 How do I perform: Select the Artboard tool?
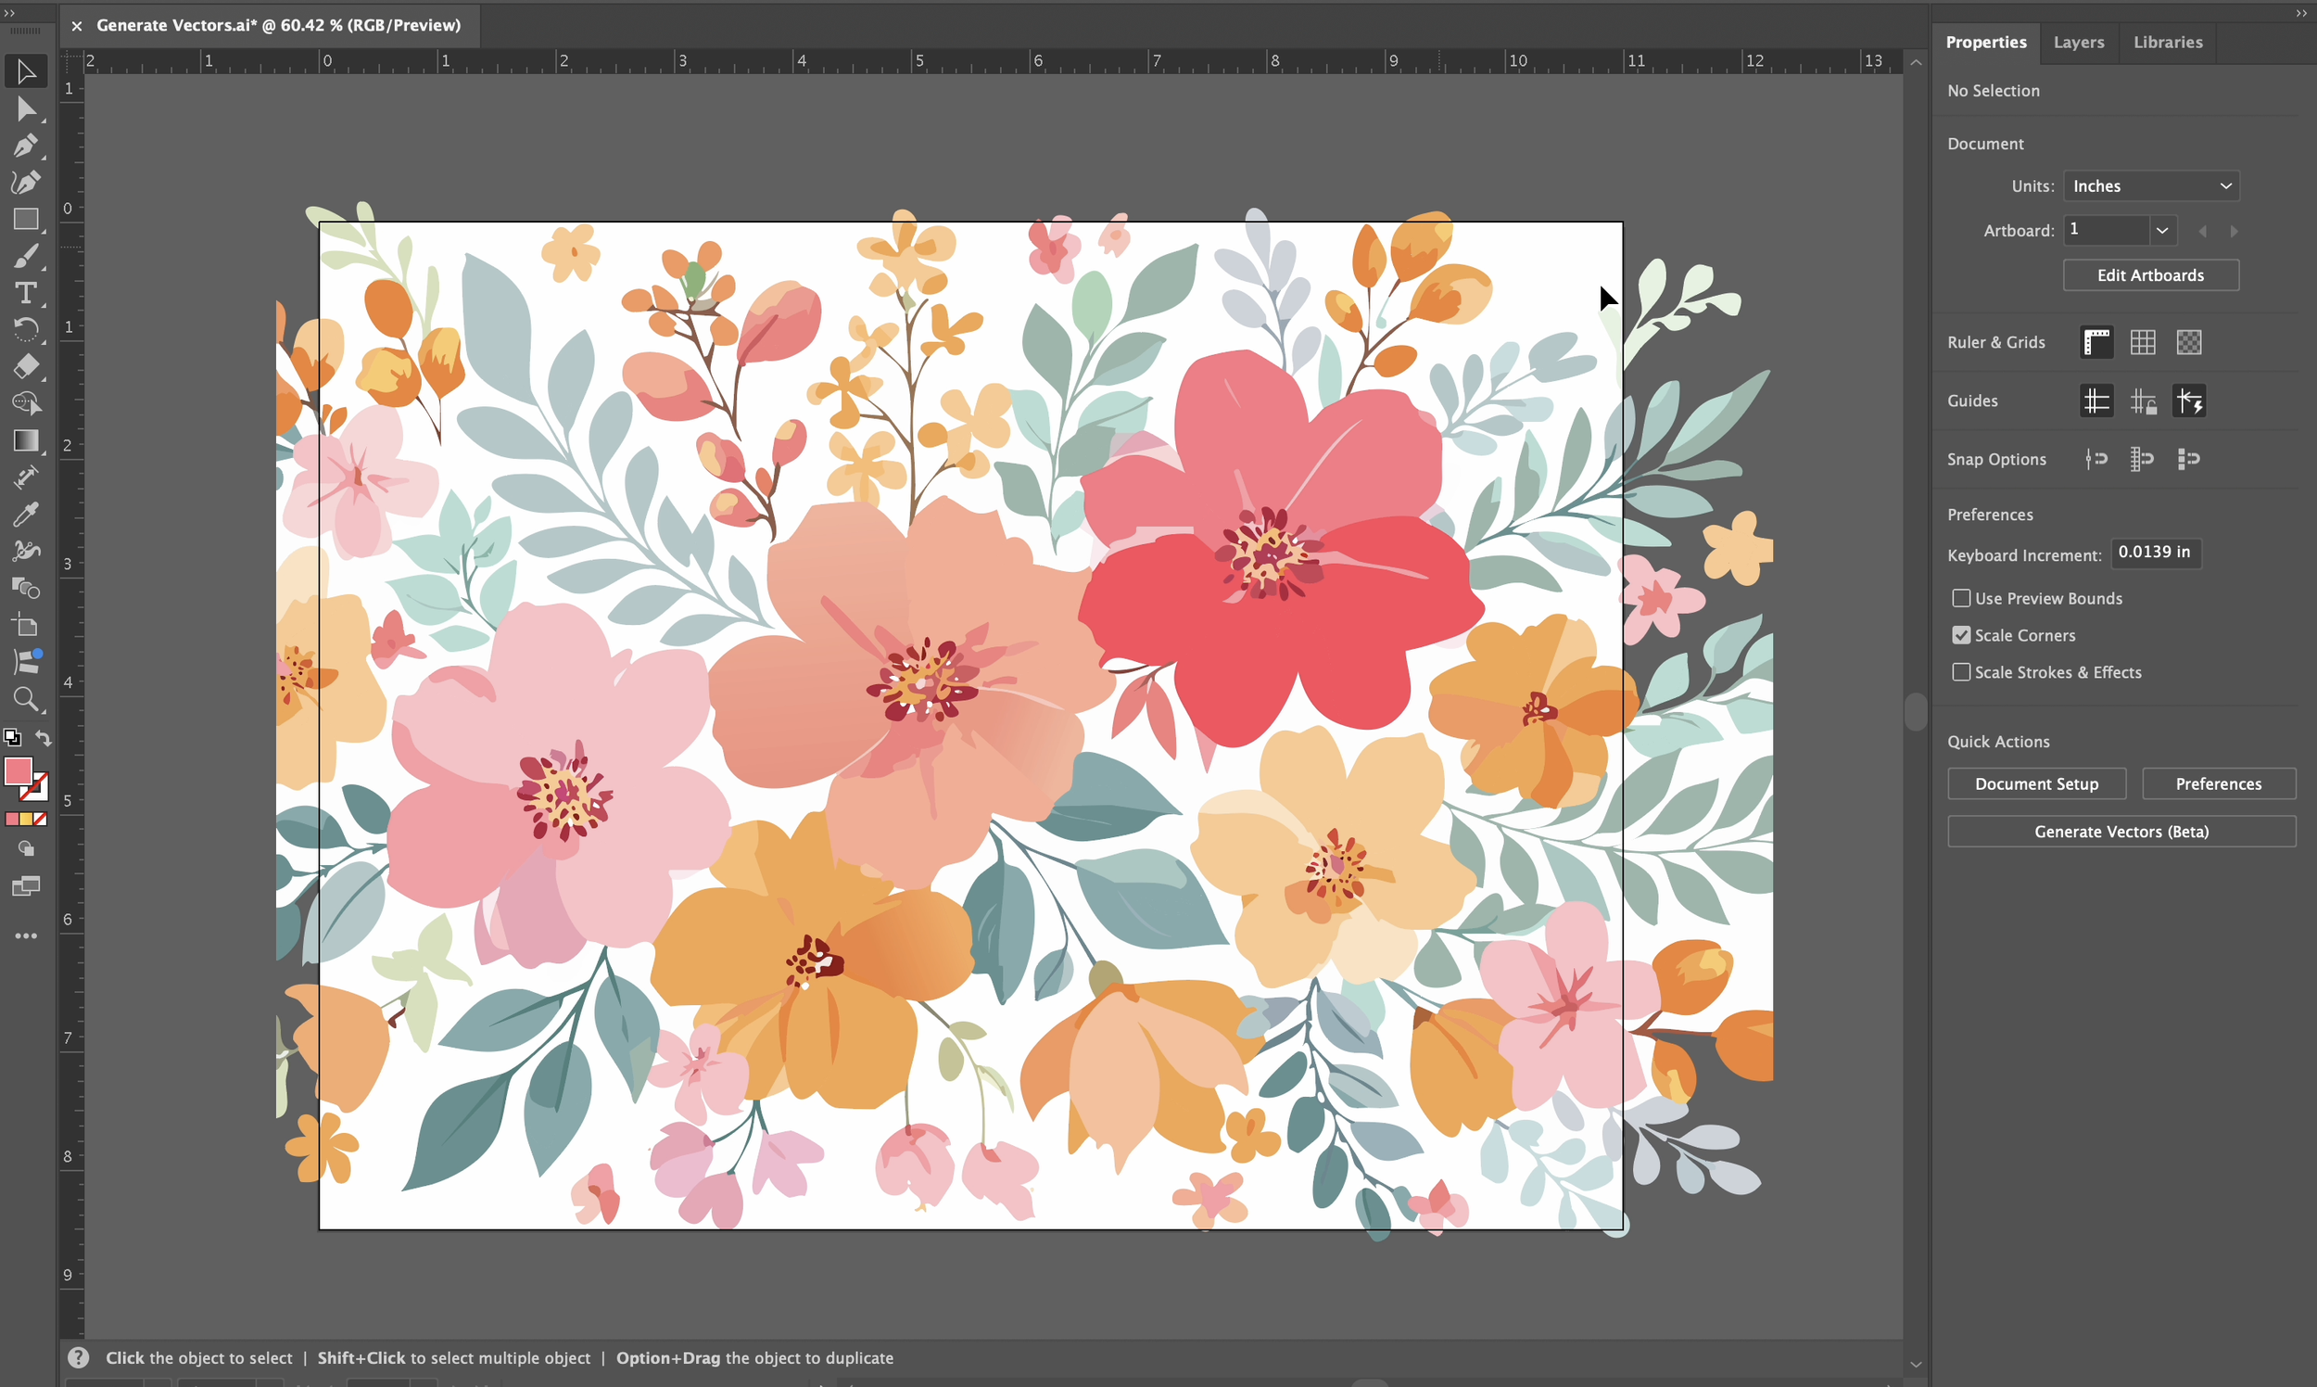(x=26, y=625)
